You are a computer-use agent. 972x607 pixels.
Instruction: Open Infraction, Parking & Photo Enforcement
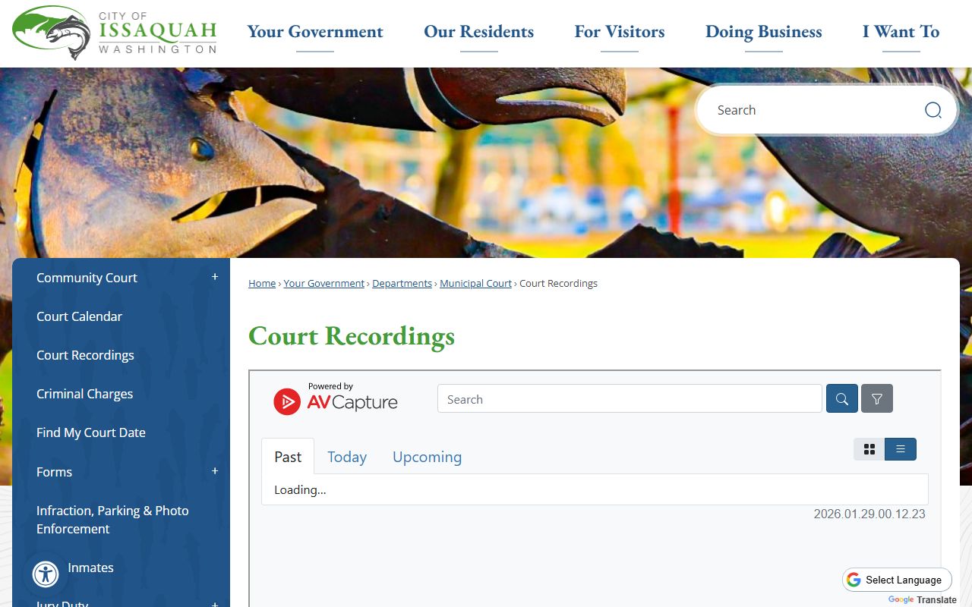coord(112,520)
